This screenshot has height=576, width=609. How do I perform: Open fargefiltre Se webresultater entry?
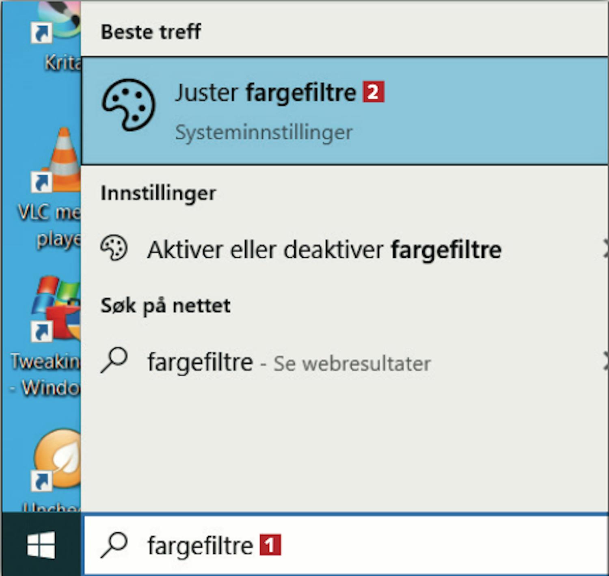[344, 362]
